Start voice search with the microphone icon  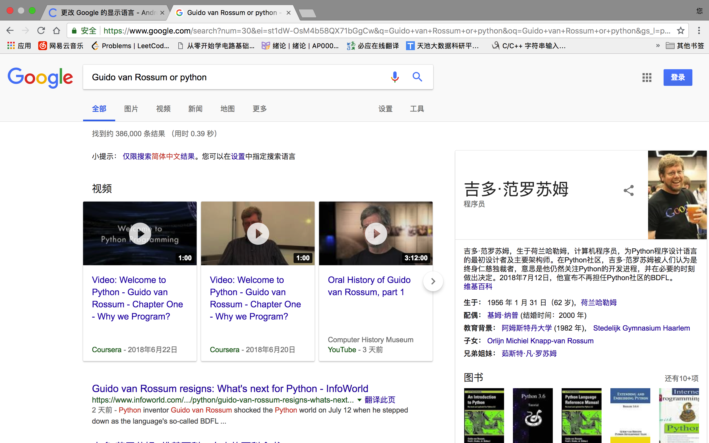(x=395, y=77)
